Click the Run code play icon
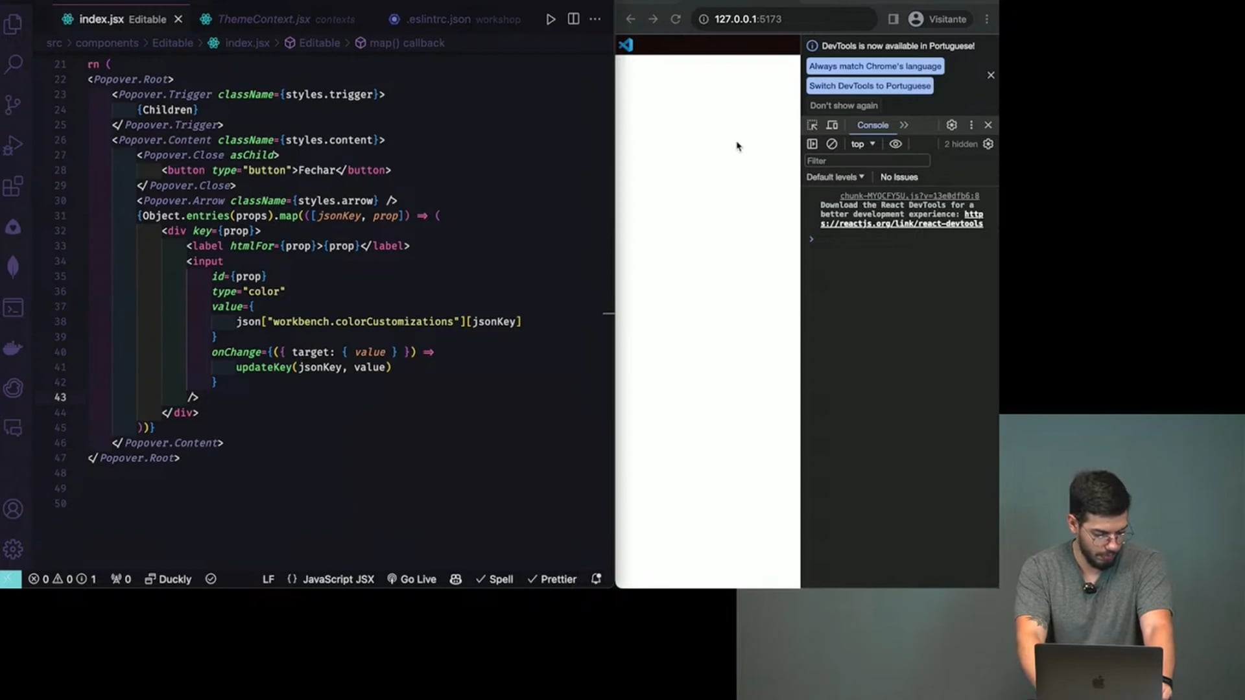The height and width of the screenshot is (700, 1245). click(551, 19)
